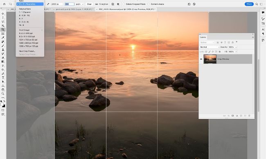This screenshot has height=159, width=266.
Task: Reset the crop box with reset icon
Action: coord(189,4)
